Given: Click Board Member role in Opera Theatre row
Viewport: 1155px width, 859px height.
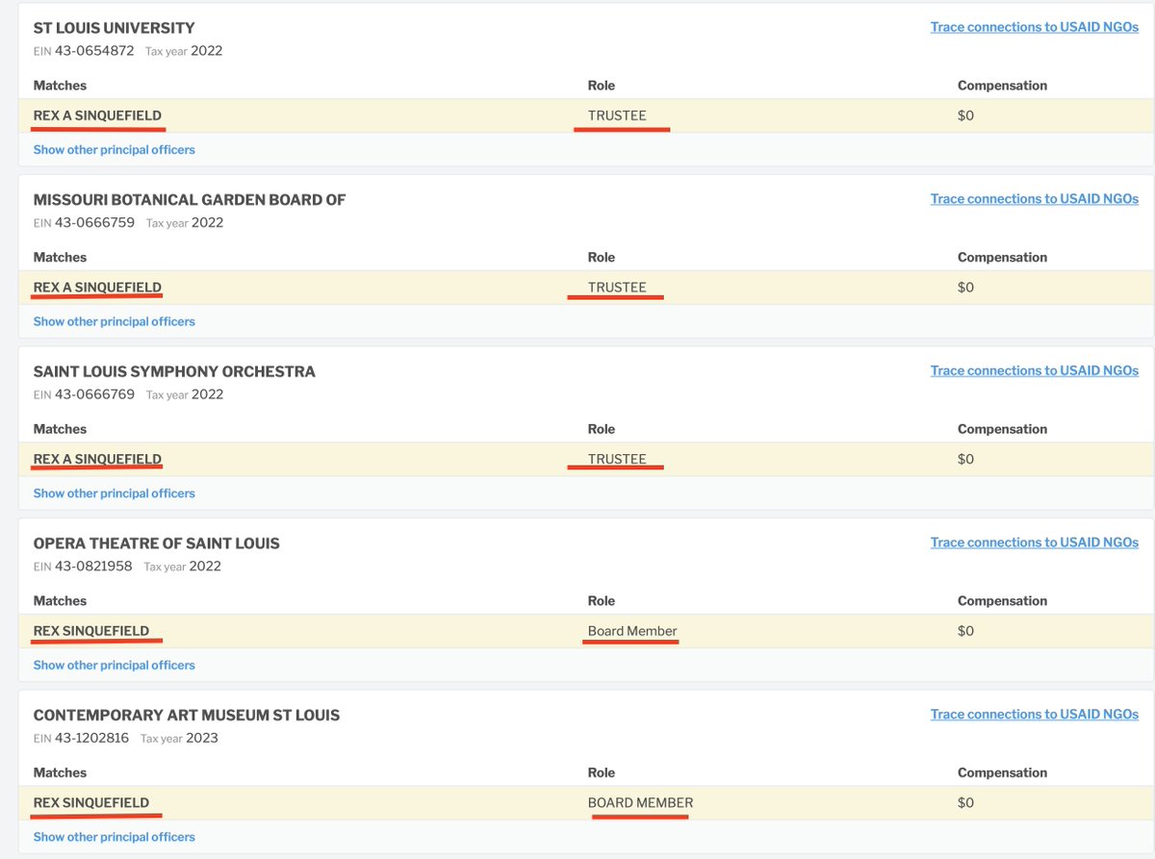Looking at the screenshot, I should click(632, 631).
